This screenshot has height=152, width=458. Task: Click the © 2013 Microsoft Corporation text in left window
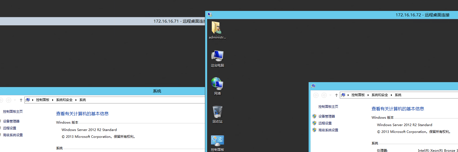98,137
